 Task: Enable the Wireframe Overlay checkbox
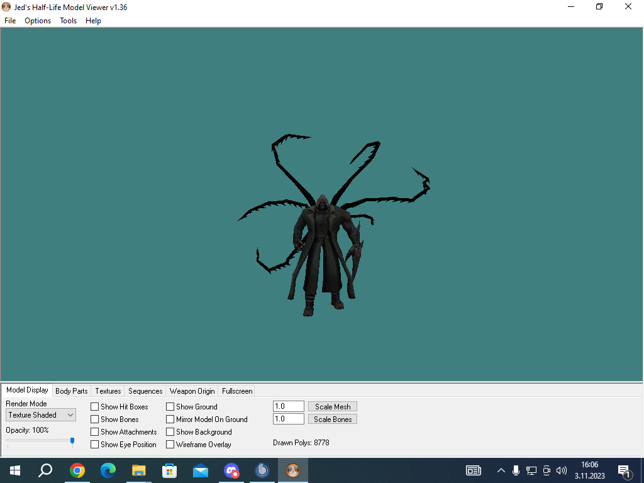pos(170,445)
